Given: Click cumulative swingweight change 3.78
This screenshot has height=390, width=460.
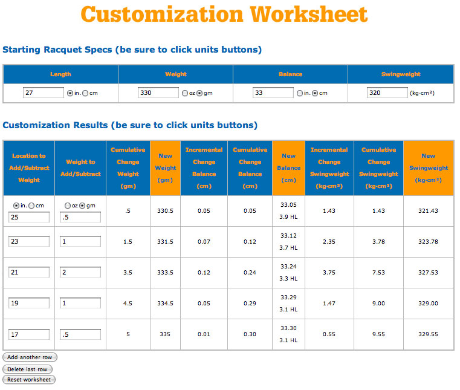Looking at the screenshot, I should pyautogui.click(x=378, y=241).
